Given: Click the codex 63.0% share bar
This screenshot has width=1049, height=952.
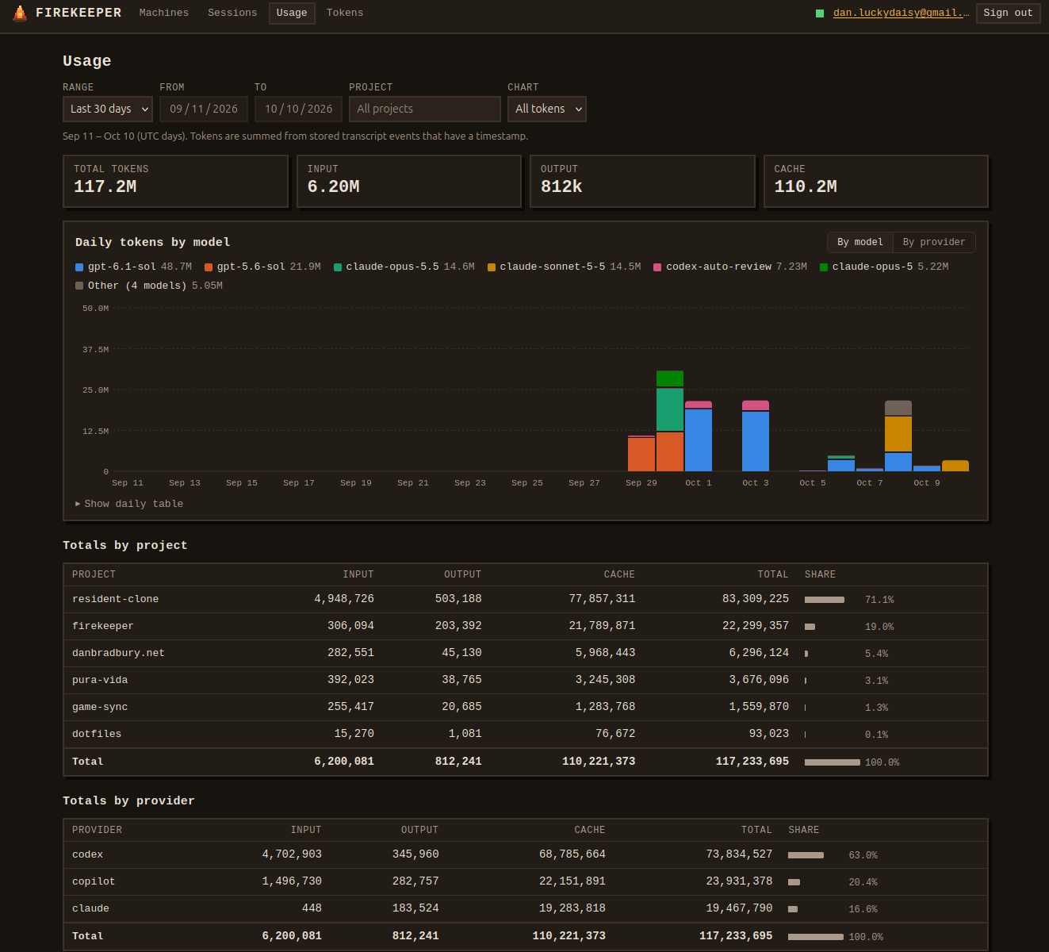Looking at the screenshot, I should tap(806, 855).
